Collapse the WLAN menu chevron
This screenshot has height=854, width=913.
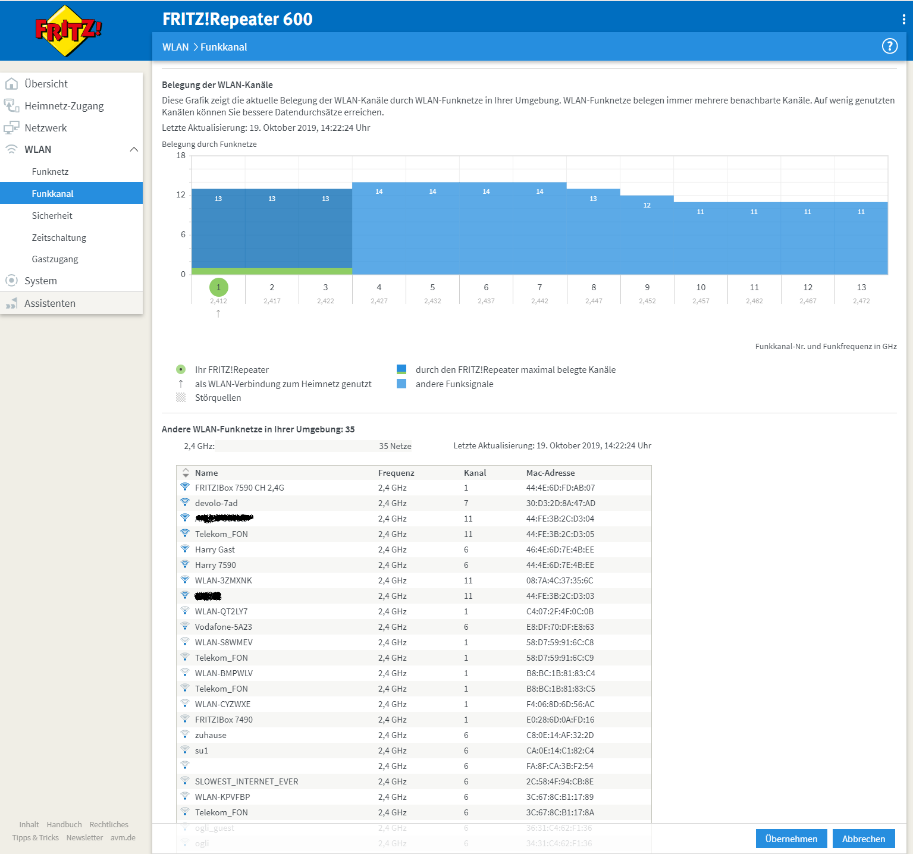pos(134,149)
